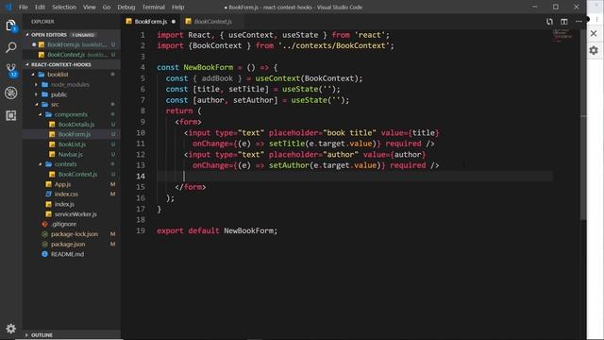Viewport: 604px width, 340px height.
Task: Click the gear icon in the right side panel
Action: tap(594, 50)
